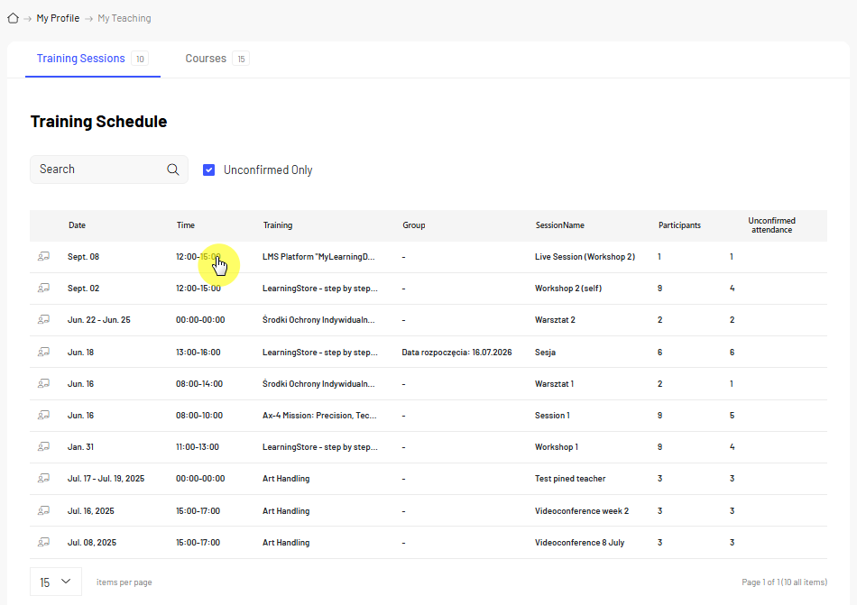This screenshot has height=605, width=857.
Task: Sort by the Participants column header
Action: click(679, 225)
